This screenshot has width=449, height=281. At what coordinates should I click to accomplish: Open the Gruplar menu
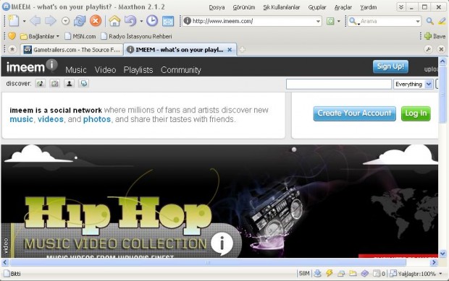pyautogui.click(x=317, y=7)
